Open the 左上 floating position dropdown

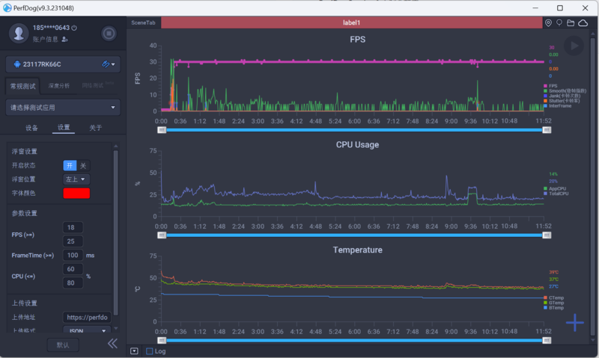[x=76, y=179]
